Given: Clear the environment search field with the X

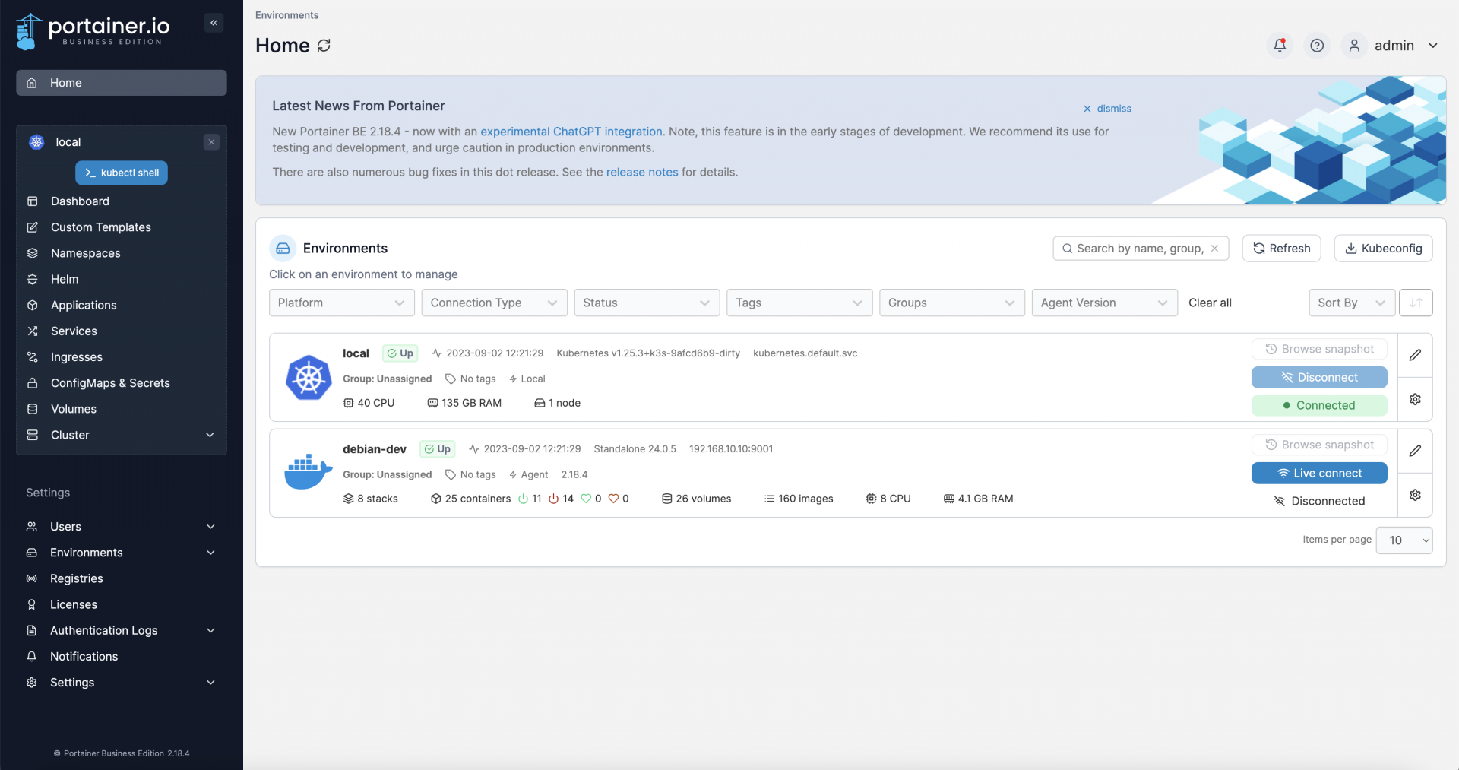Looking at the screenshot, I should [1214, 249].
